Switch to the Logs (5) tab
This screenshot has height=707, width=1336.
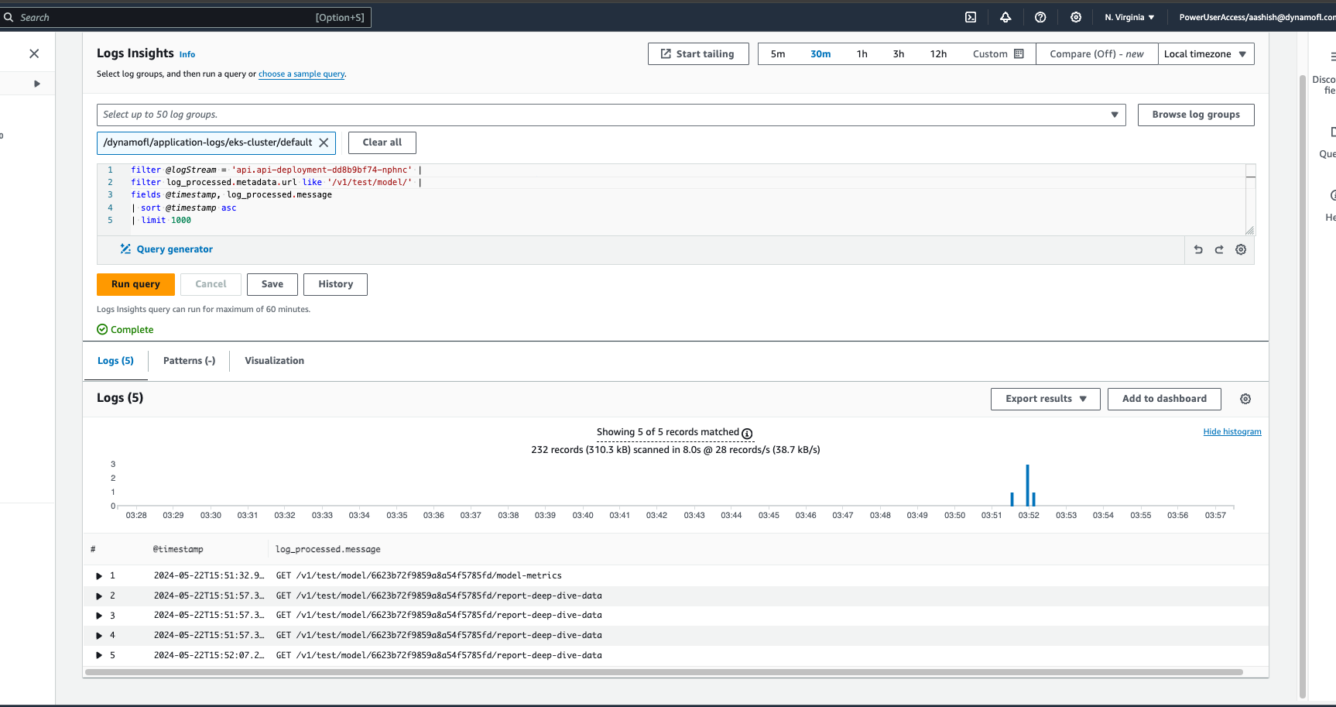pos(115,361)
